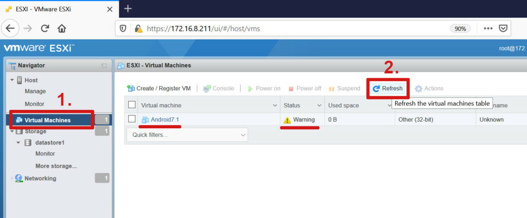Click the 0 B used space cell
This screenshot has width=527, height=218.
coord(332,120)
